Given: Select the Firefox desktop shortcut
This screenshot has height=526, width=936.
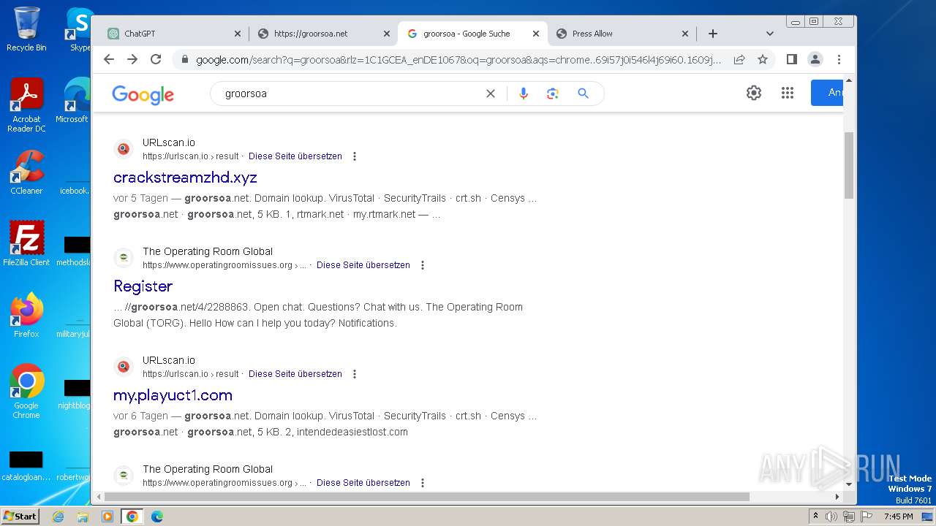Looking at the screenshot, I should coord(26,315).
